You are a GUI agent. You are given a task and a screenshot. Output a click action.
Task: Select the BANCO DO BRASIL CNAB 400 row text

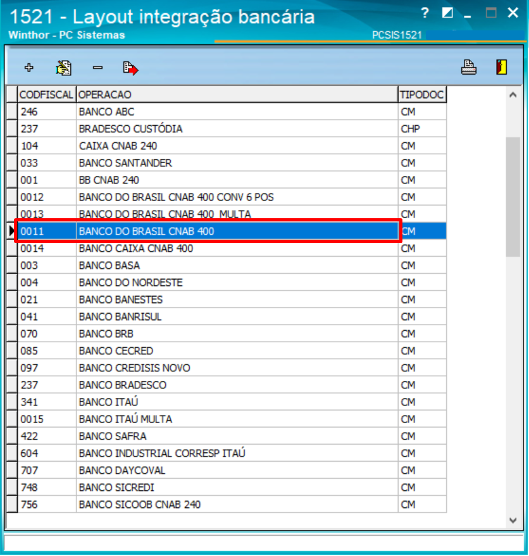coord(146,232)
